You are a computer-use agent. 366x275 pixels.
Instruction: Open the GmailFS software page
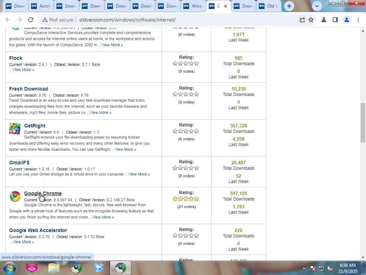19,163
